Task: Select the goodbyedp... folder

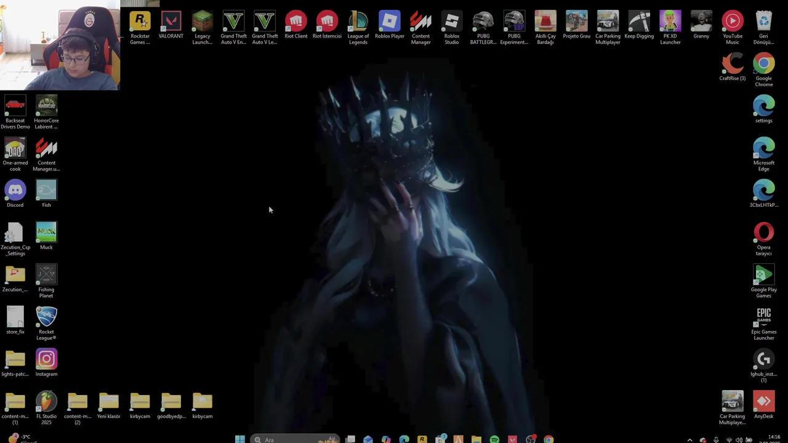Action: [x=171, y=405]
